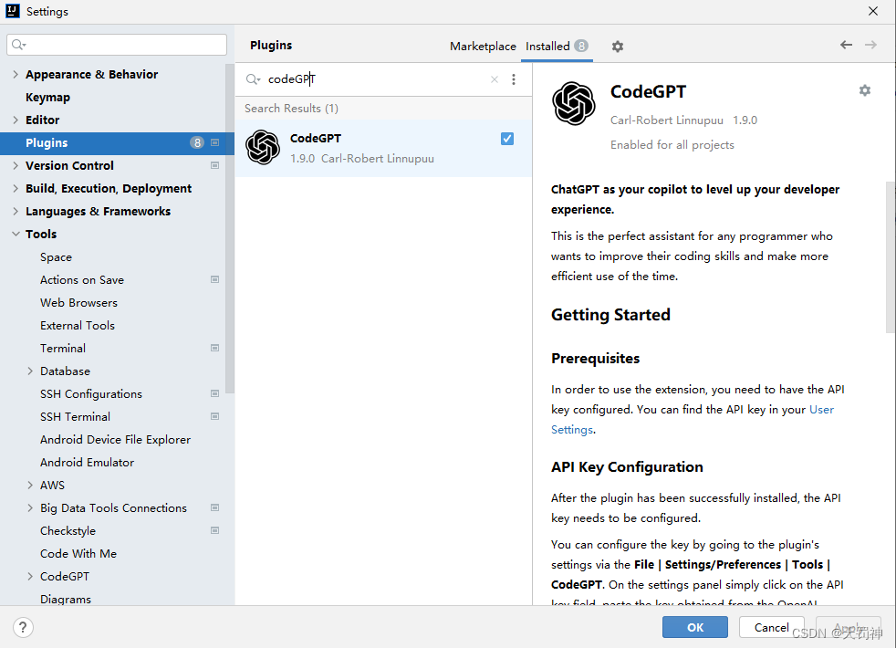Click project-level icon beside Actions on Save
This screenshot has height=648, width=896.
(x=214, y=279)
